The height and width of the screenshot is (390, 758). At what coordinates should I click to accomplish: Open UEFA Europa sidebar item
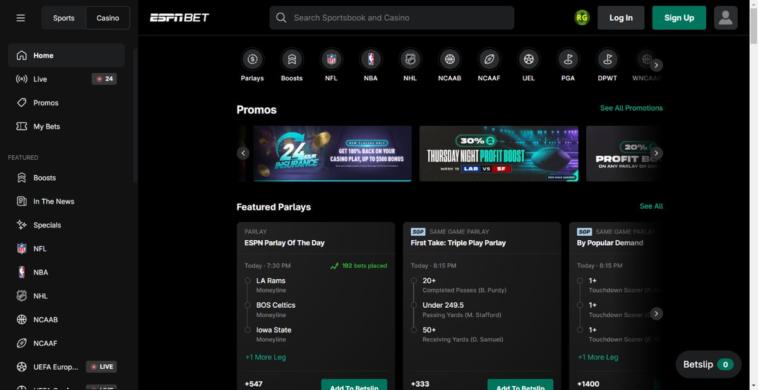(x=66, y=367)
